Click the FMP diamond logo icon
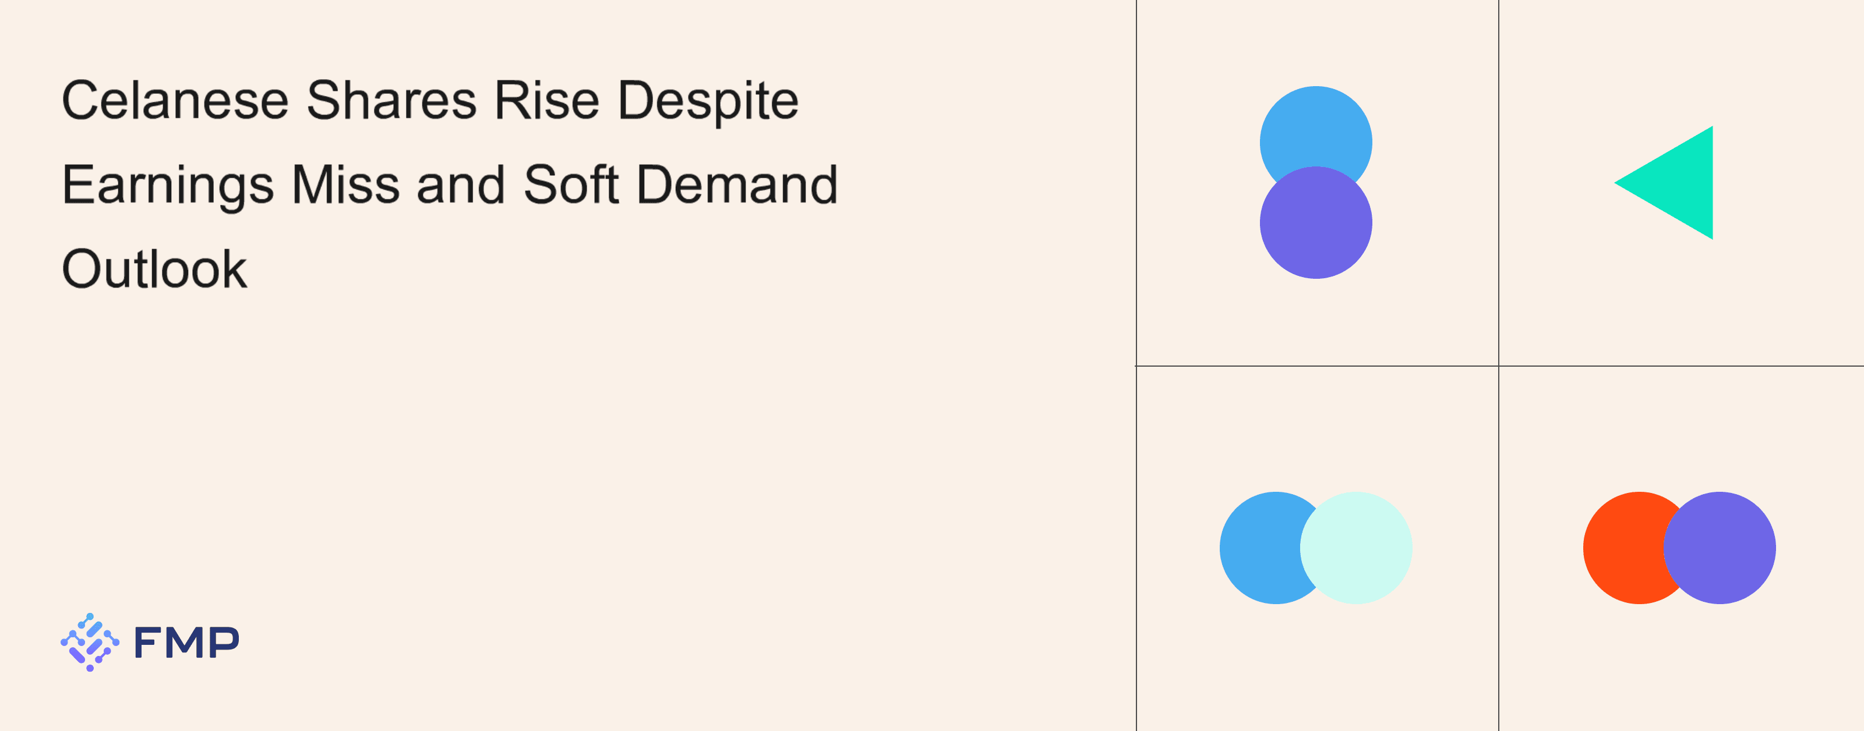 point(90,642)
